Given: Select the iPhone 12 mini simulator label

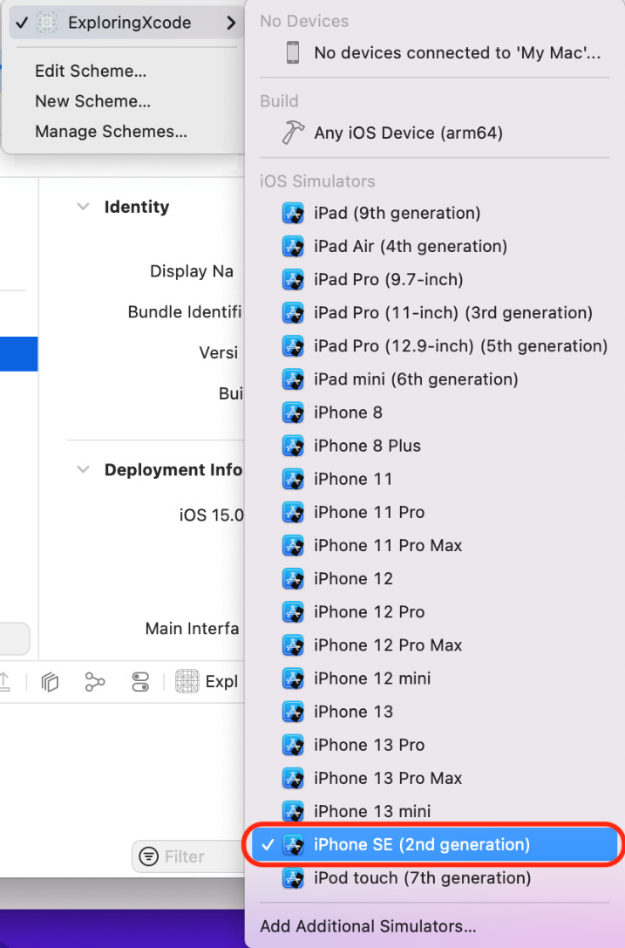Looking at the screenshot, I should click(x=372, y=679).
